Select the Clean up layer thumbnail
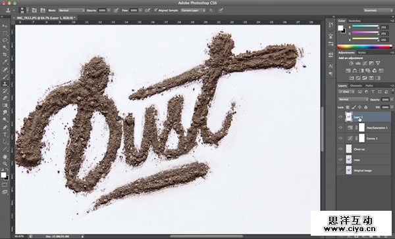This screenshot has height=239, width=395. click(x=349, y=149)
